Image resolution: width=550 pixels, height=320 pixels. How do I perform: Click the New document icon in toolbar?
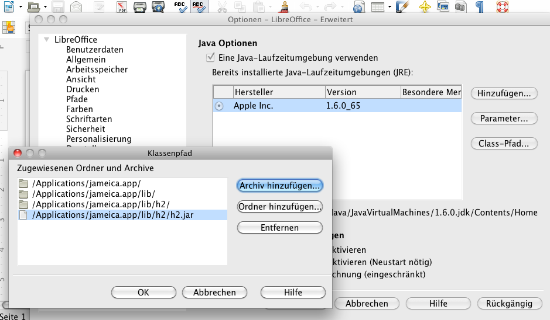coord(9,6)
